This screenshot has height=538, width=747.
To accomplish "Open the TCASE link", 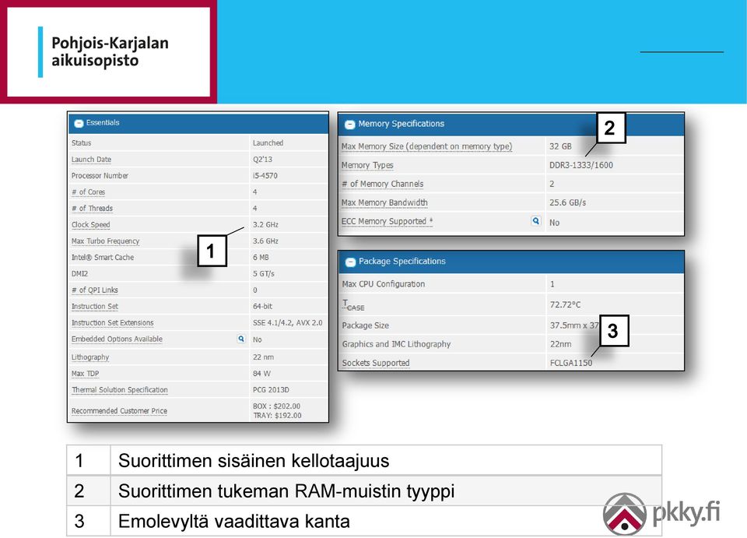I will point(353,305).
